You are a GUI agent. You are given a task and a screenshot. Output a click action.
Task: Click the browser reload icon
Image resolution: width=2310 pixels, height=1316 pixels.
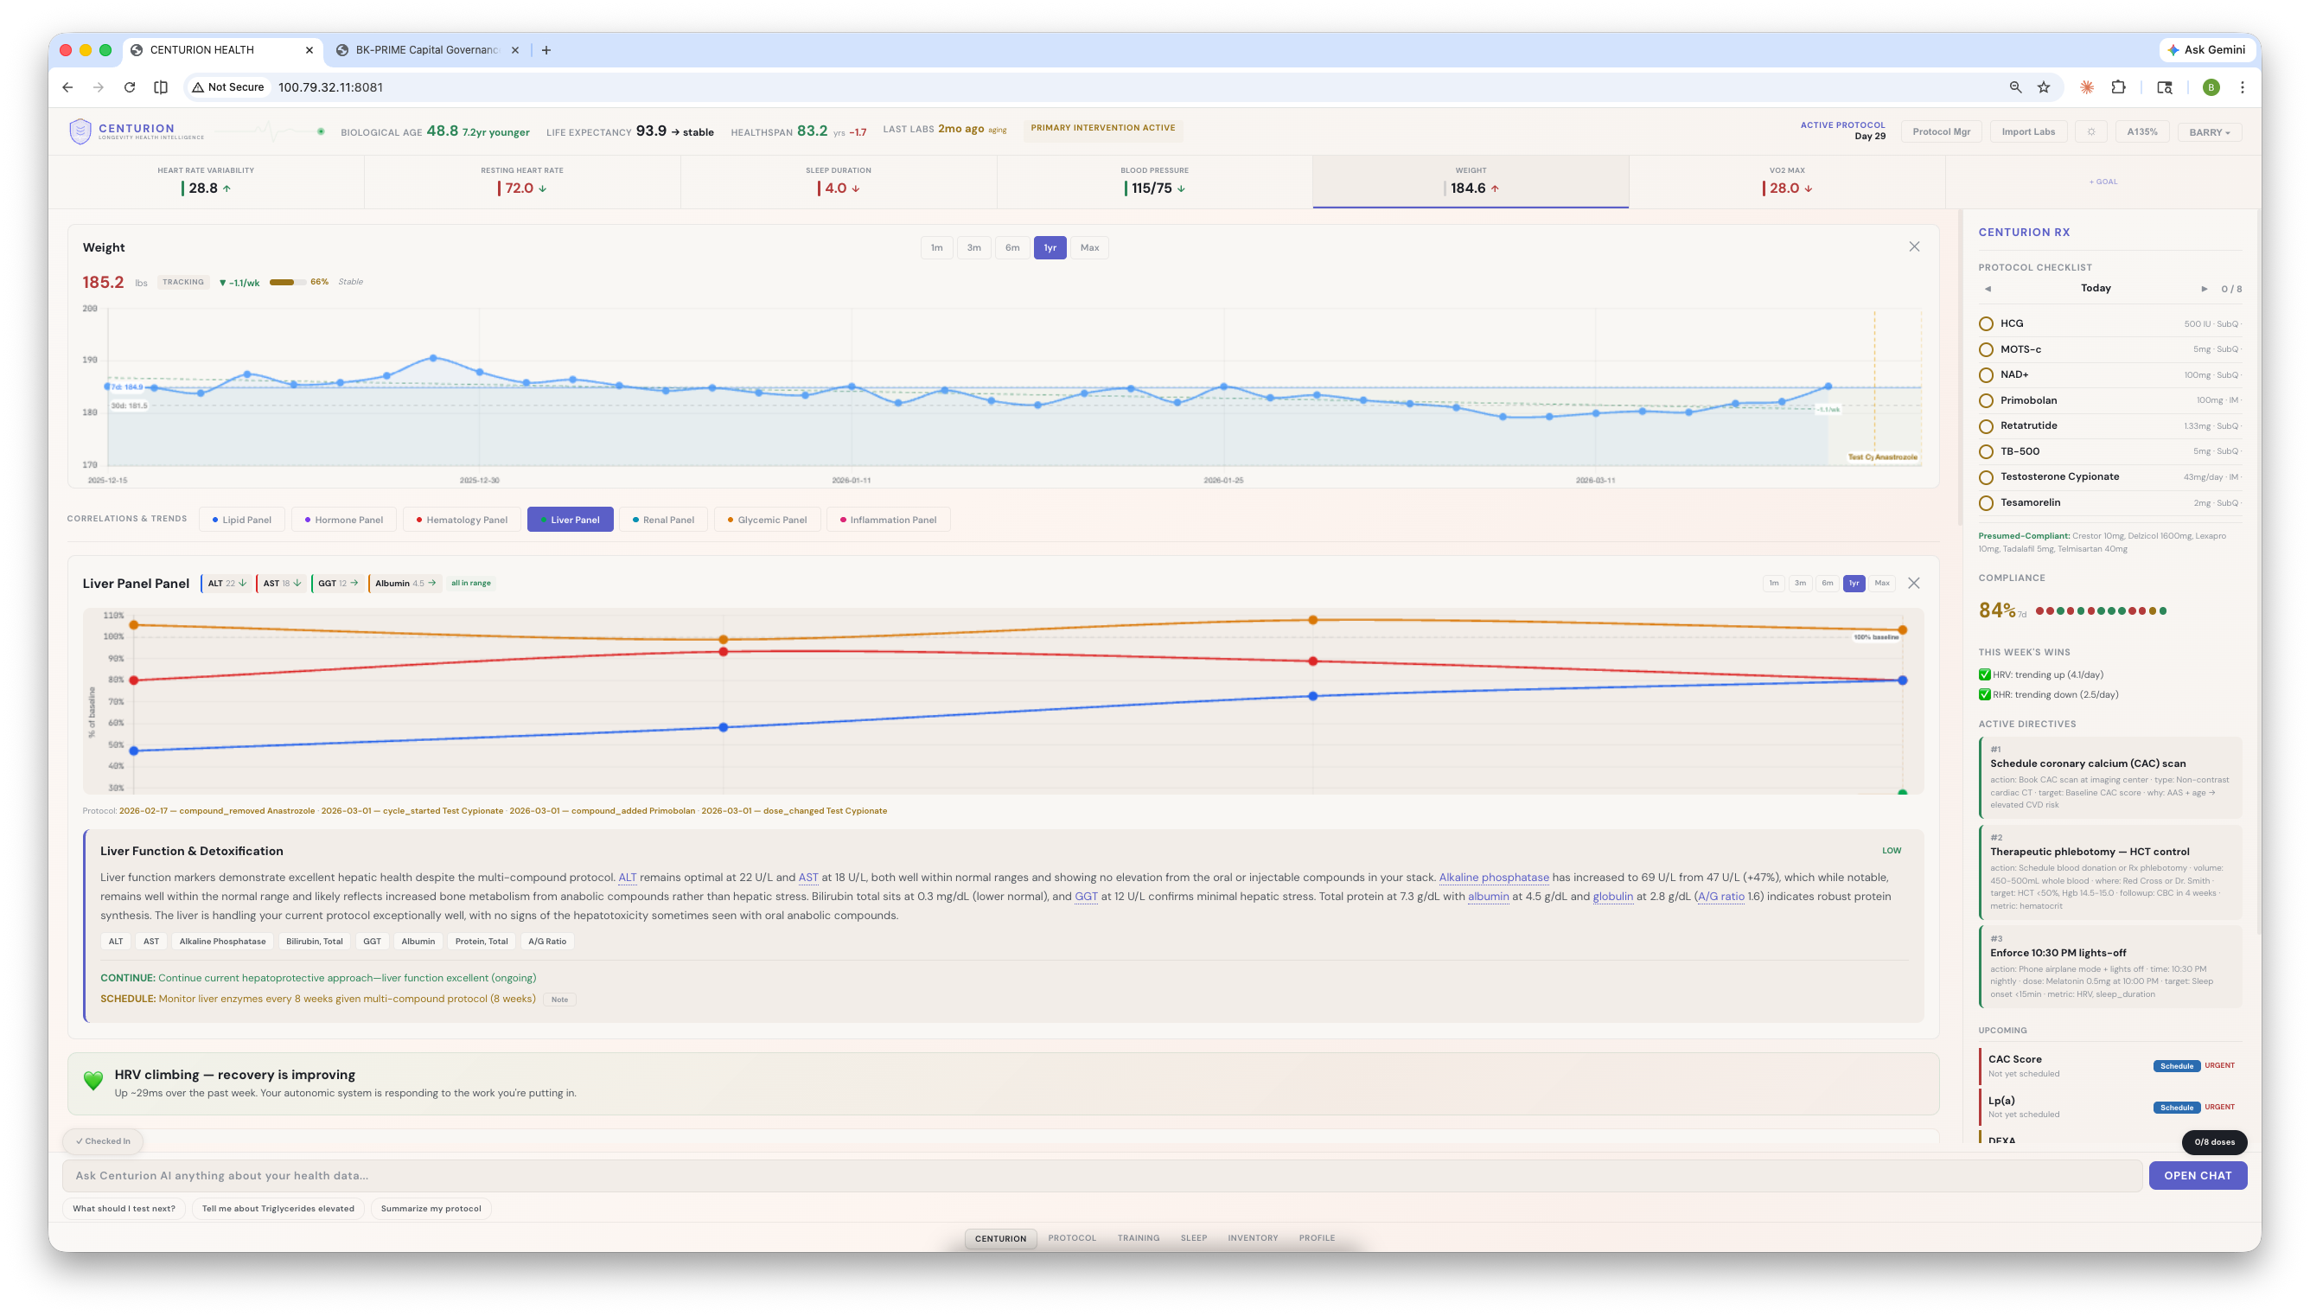pos(129,87)
